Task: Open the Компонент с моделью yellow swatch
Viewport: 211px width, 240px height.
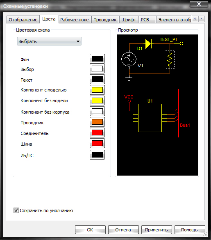Action: 97,90
